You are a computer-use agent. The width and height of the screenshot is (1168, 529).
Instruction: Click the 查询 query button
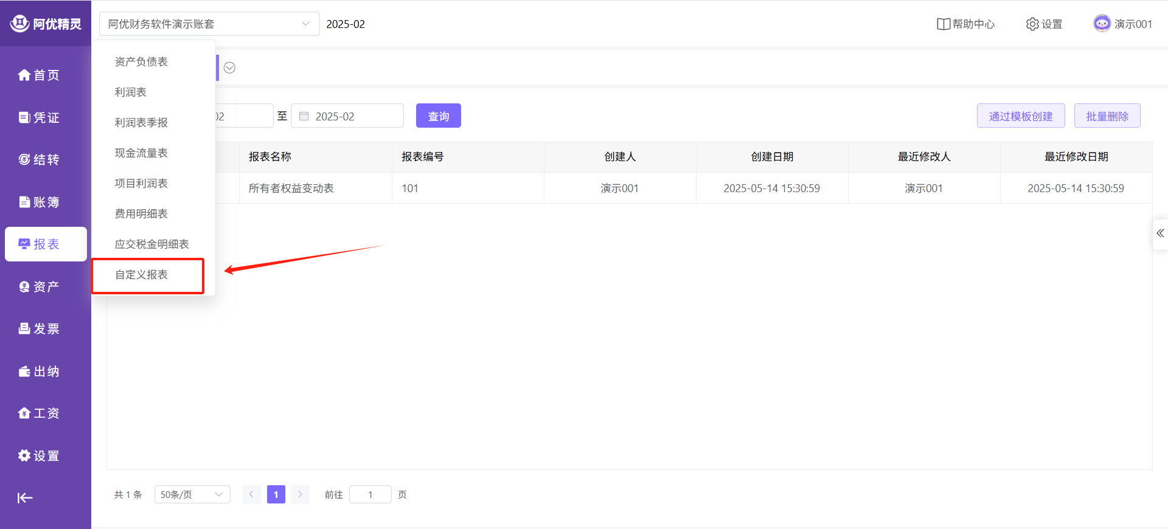(x=438, y=116)
